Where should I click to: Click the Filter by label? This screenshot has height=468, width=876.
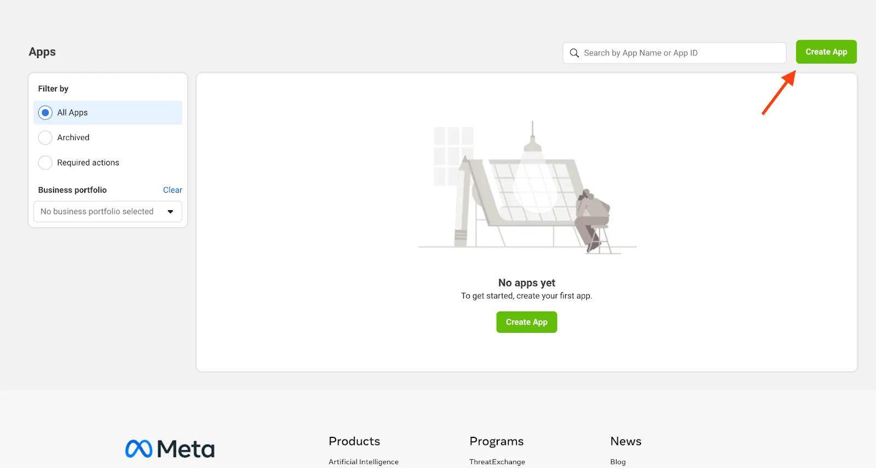point(53,89)
